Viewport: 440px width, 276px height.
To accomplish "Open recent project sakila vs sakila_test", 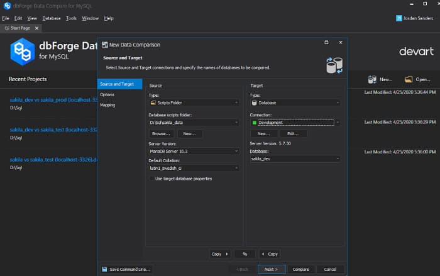I will click(53, 160).
